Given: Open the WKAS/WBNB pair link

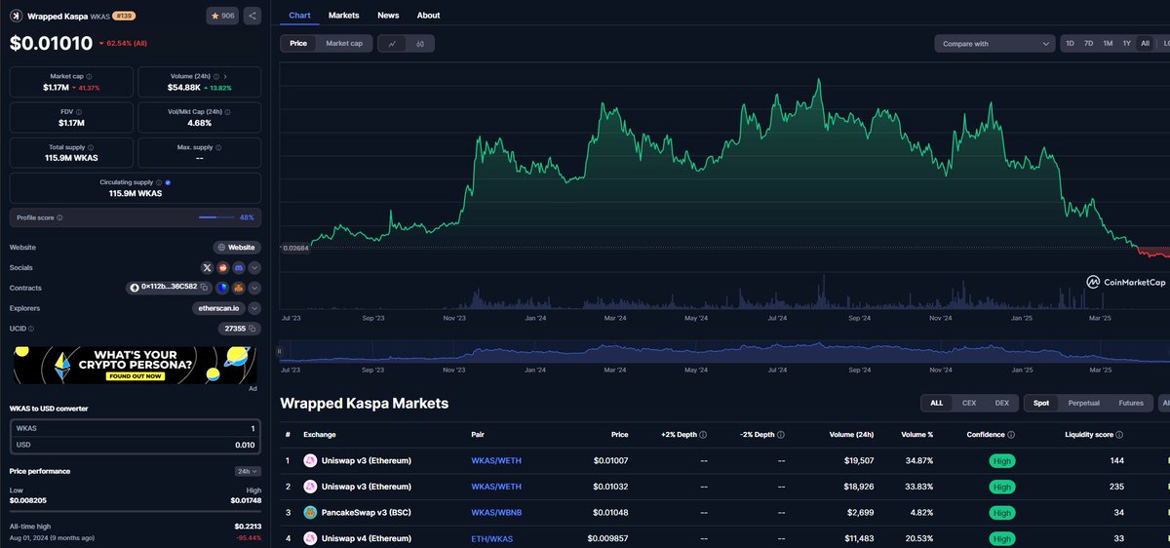Looking at the screenshot, I should [496, 512].
